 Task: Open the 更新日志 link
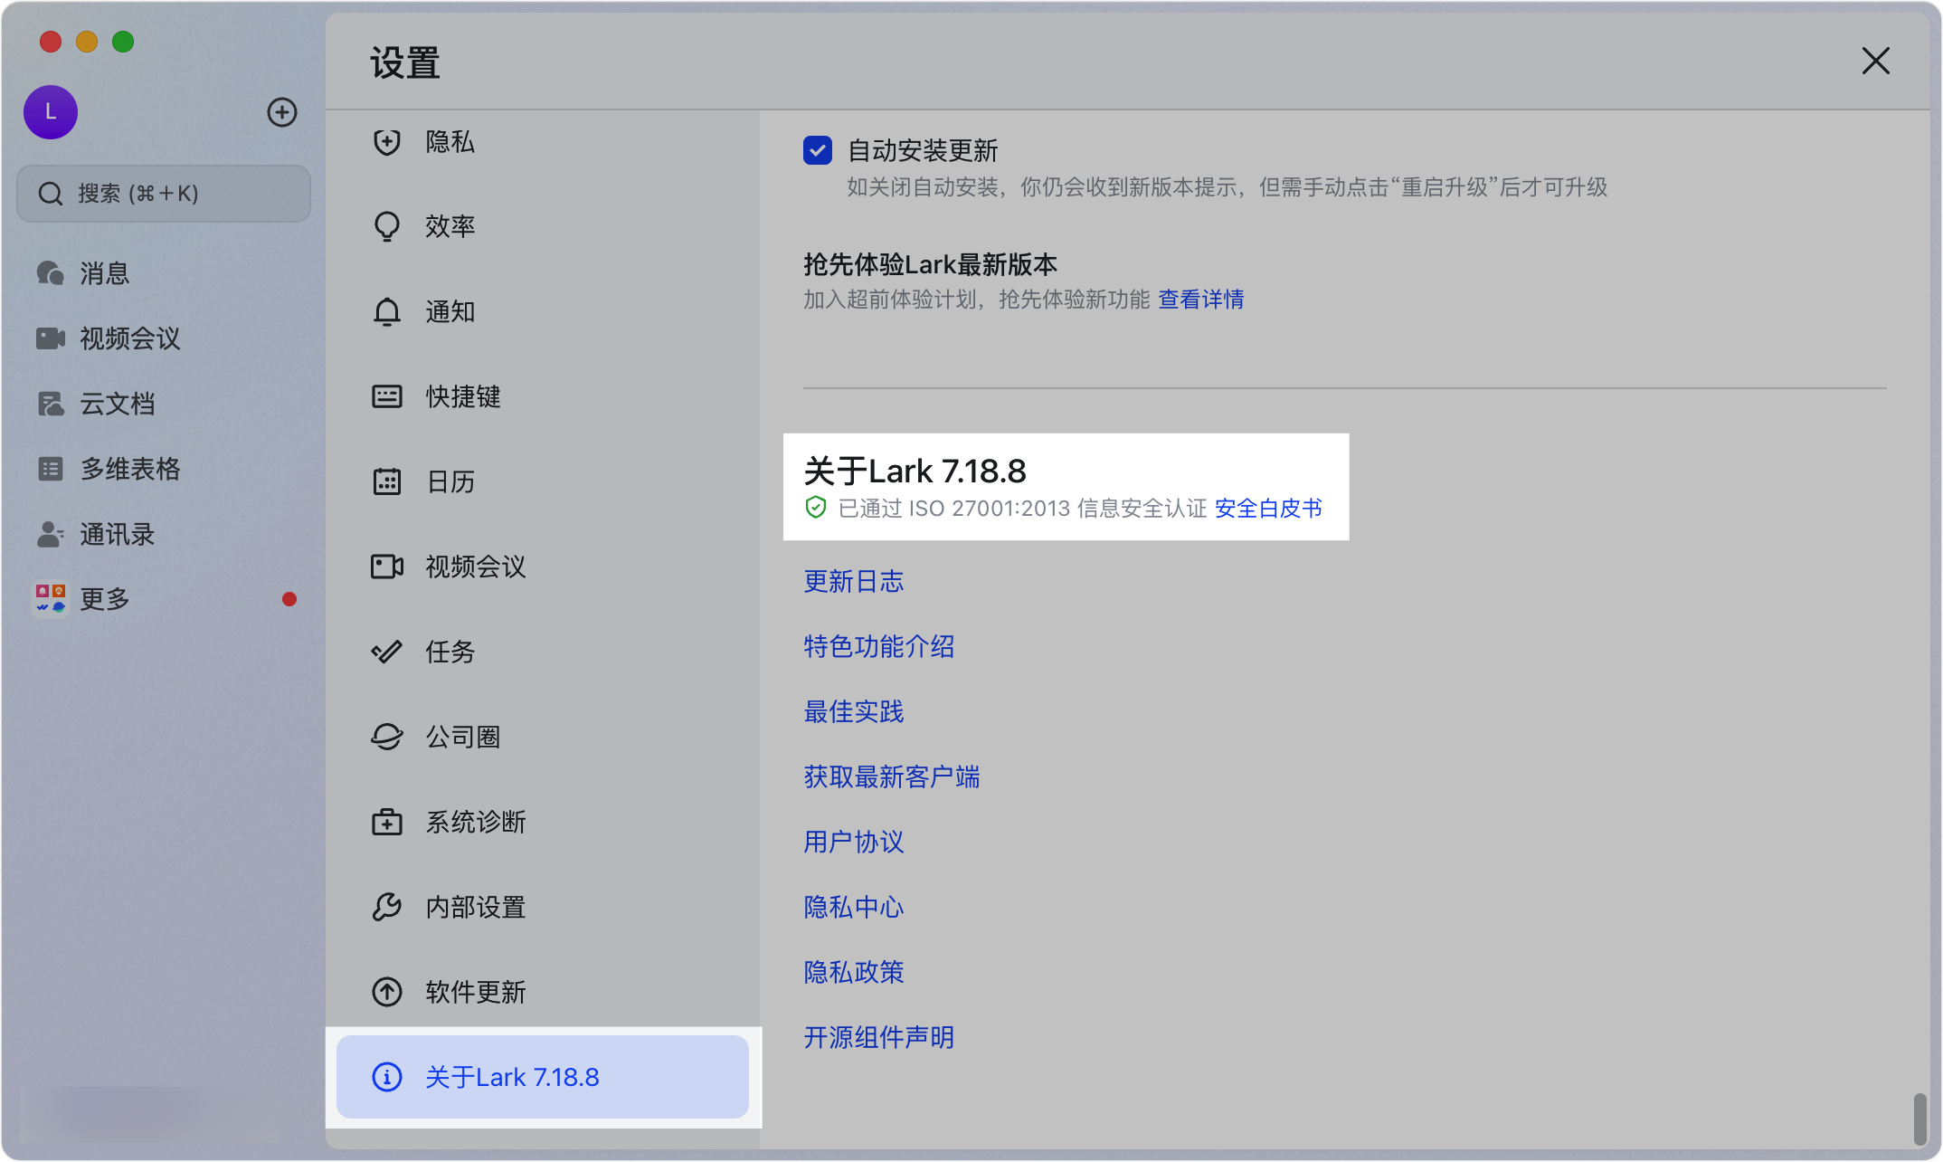(854, 581)
